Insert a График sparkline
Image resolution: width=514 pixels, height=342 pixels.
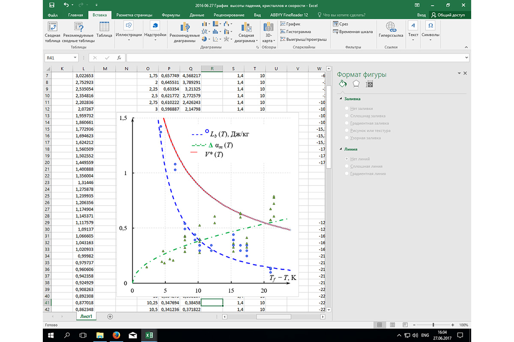pos(291,24)
